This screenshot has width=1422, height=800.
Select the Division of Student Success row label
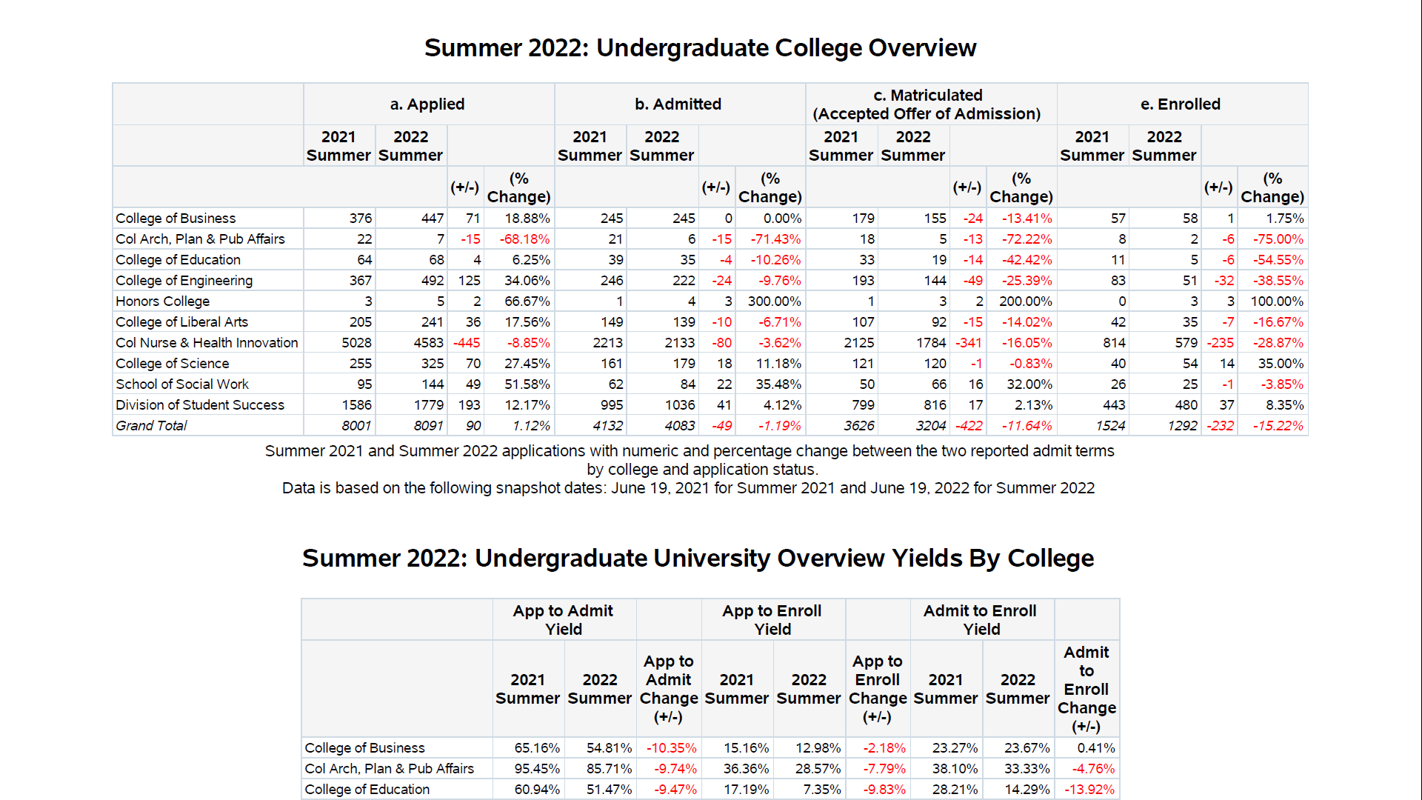pos(200,405)
